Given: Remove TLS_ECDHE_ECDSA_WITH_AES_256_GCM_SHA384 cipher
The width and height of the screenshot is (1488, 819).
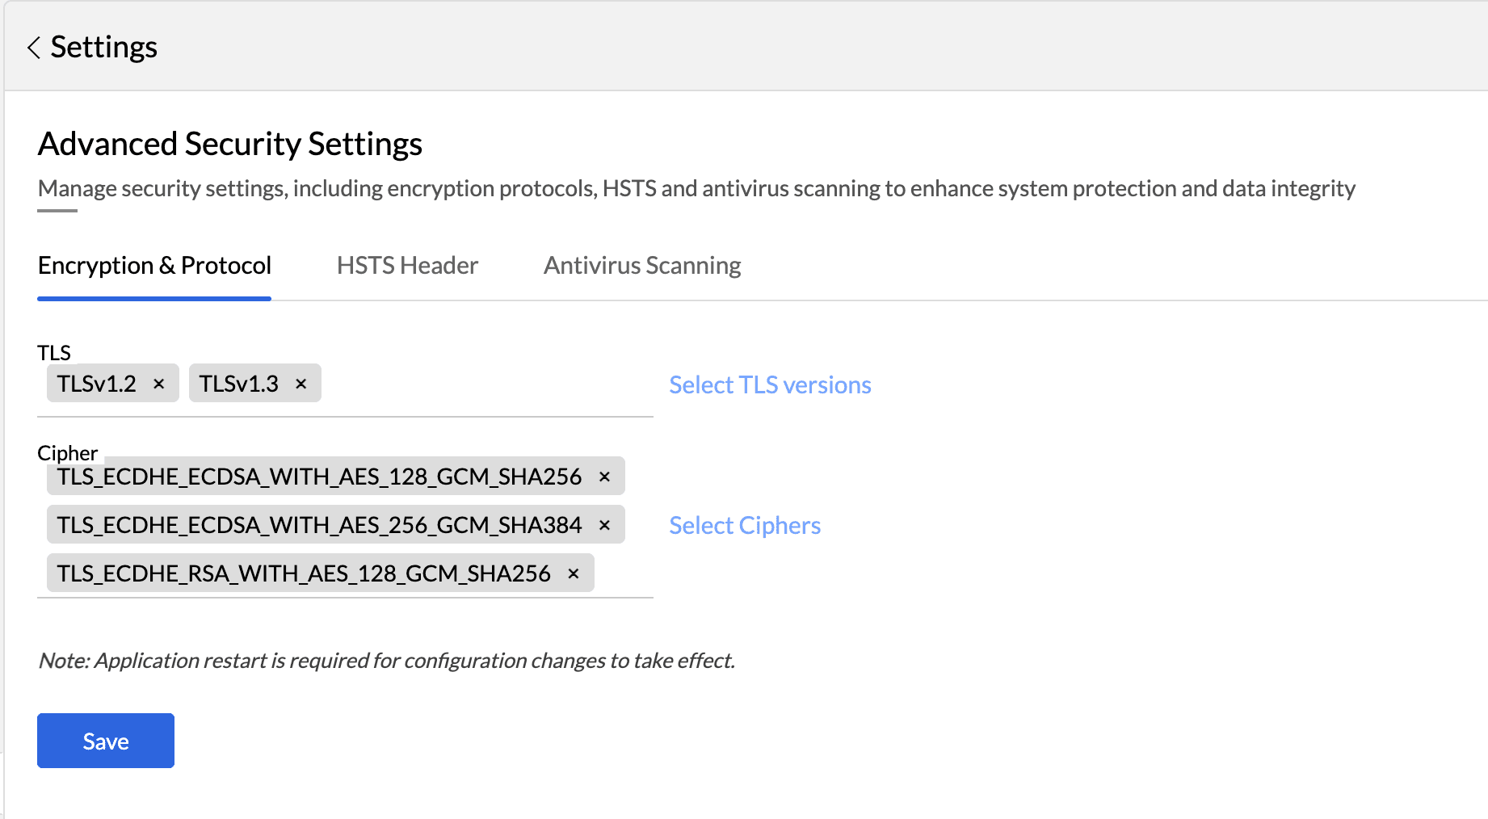Looking at the screenshot, I should 604,525.
